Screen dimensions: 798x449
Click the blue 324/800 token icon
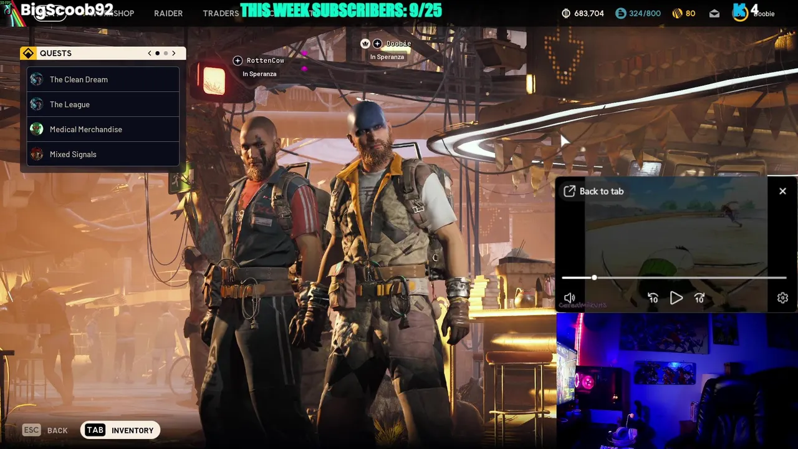[620, 13]
